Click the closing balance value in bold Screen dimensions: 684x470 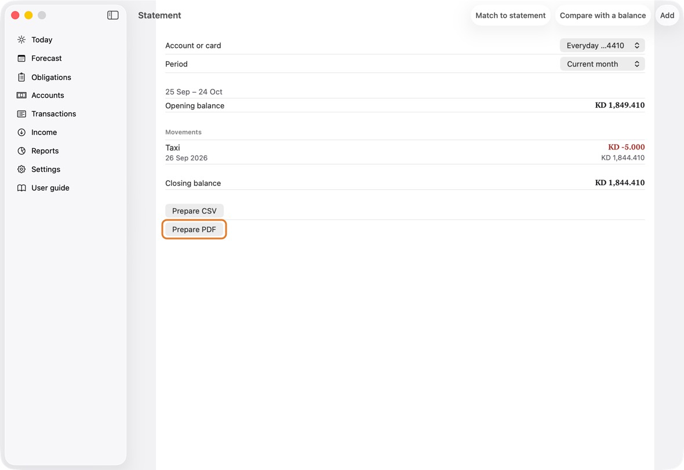pos(620,183)
